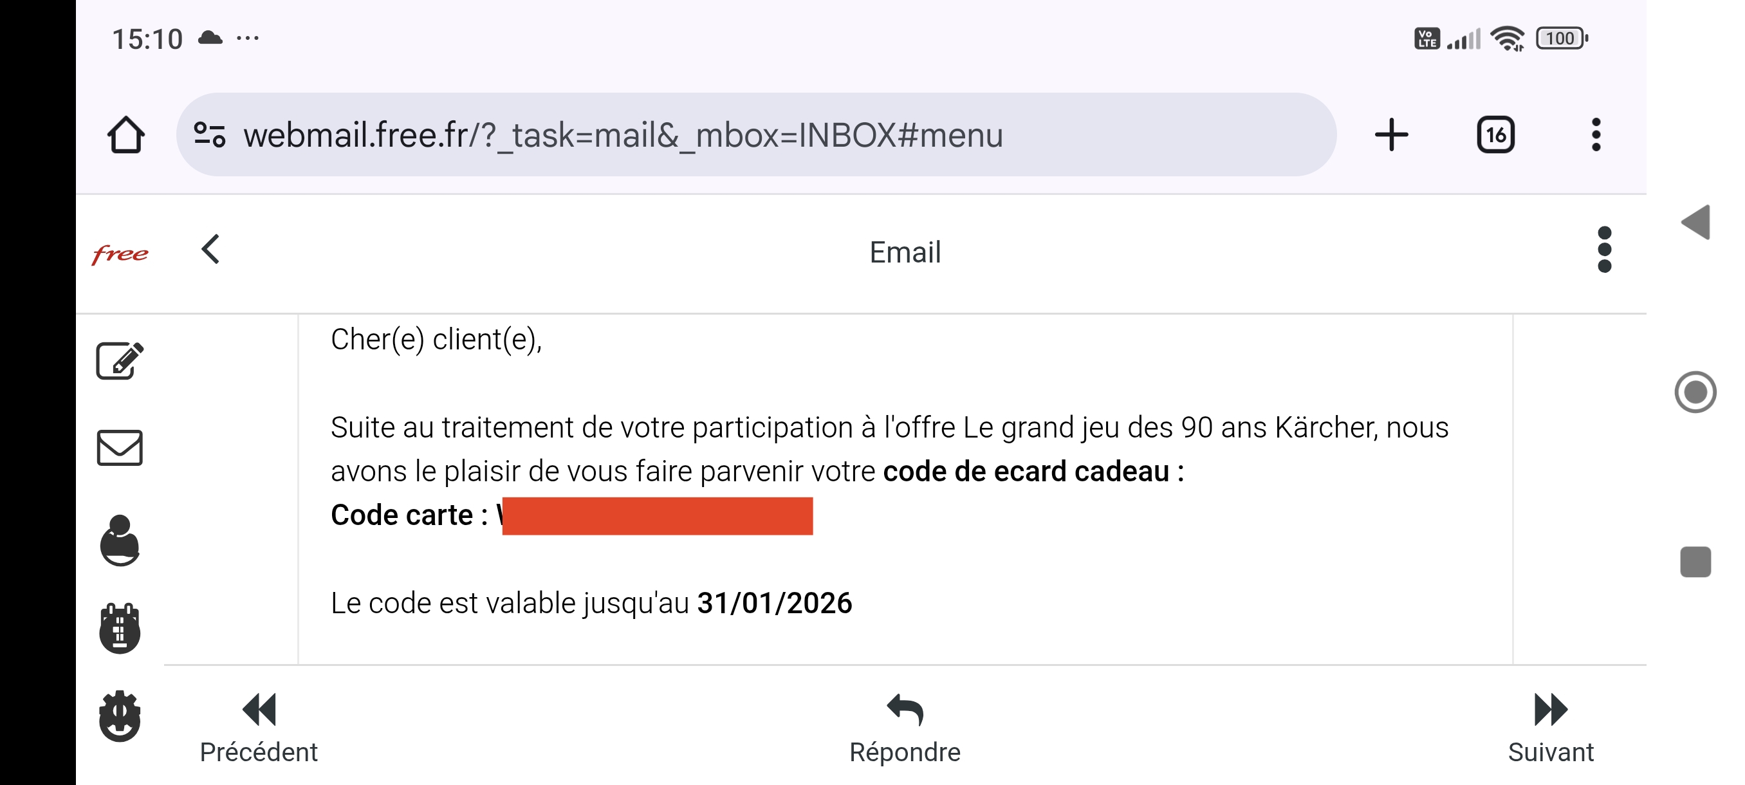Go to the Précédent message
1745x785 pixels.
(259, 729)
